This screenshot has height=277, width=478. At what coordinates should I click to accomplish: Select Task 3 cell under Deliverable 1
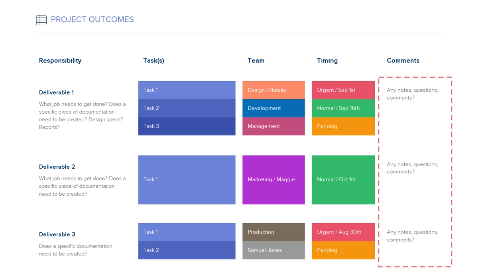click(x=187, y=126)
